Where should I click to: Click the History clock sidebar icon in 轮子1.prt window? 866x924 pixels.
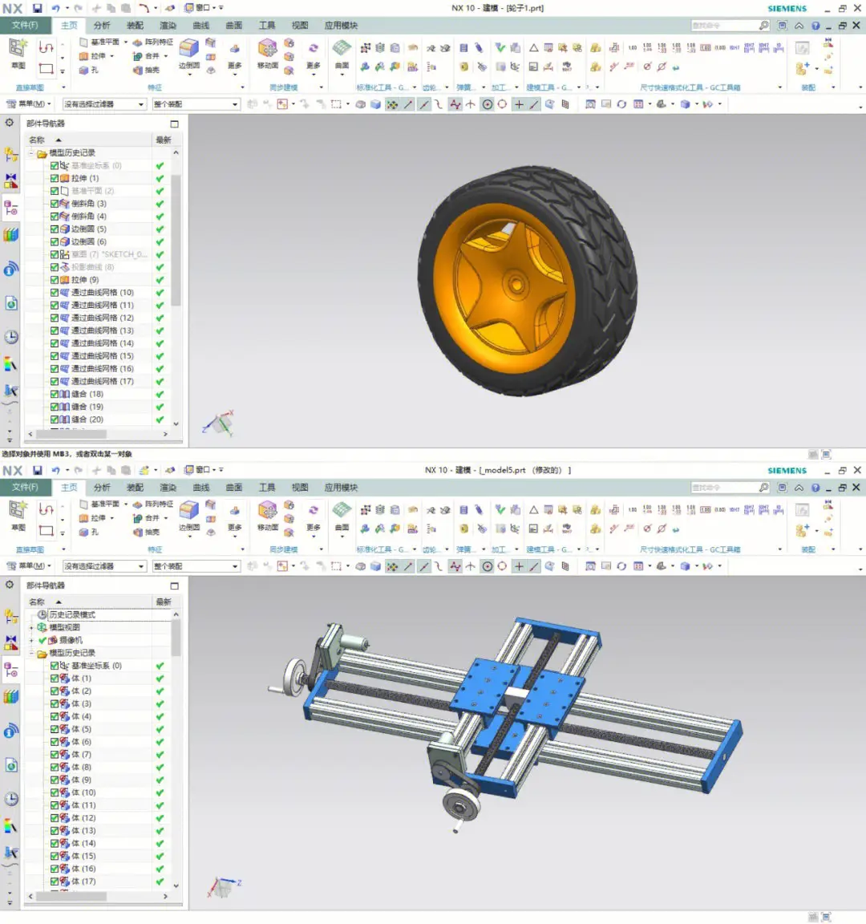pos(11,337)
